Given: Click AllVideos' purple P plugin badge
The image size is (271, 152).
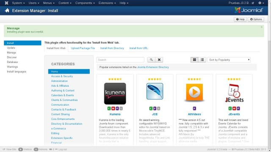Looking at the screenshot, I should [x=194, y=109].
